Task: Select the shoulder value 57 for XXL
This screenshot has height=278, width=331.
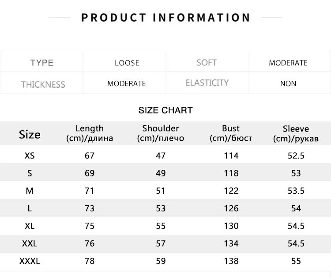Action: (161, 244)
